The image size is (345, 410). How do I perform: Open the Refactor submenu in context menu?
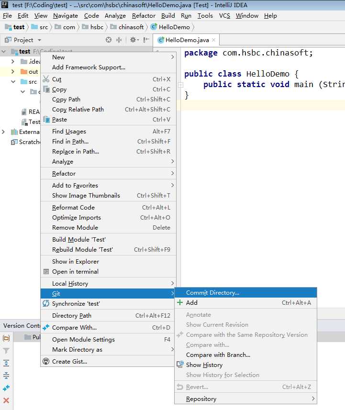(108, 173)
